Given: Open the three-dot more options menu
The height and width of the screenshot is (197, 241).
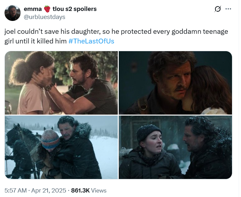Looking at the screenshot, I should pos(228,9).
